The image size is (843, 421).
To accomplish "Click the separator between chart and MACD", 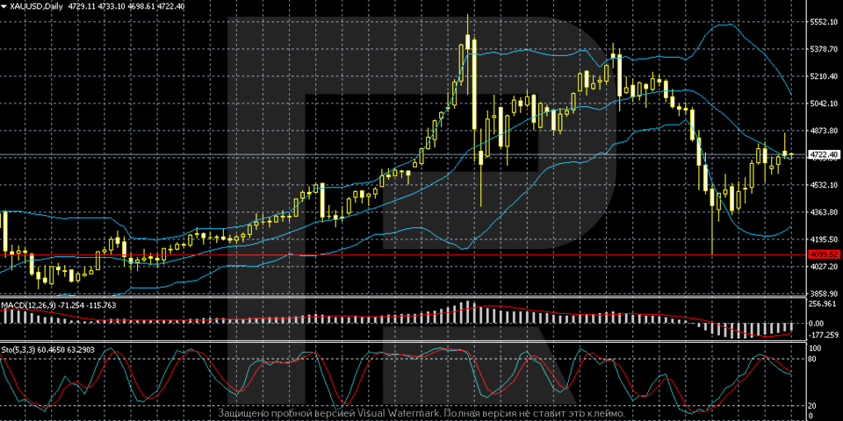I will 404,298.
